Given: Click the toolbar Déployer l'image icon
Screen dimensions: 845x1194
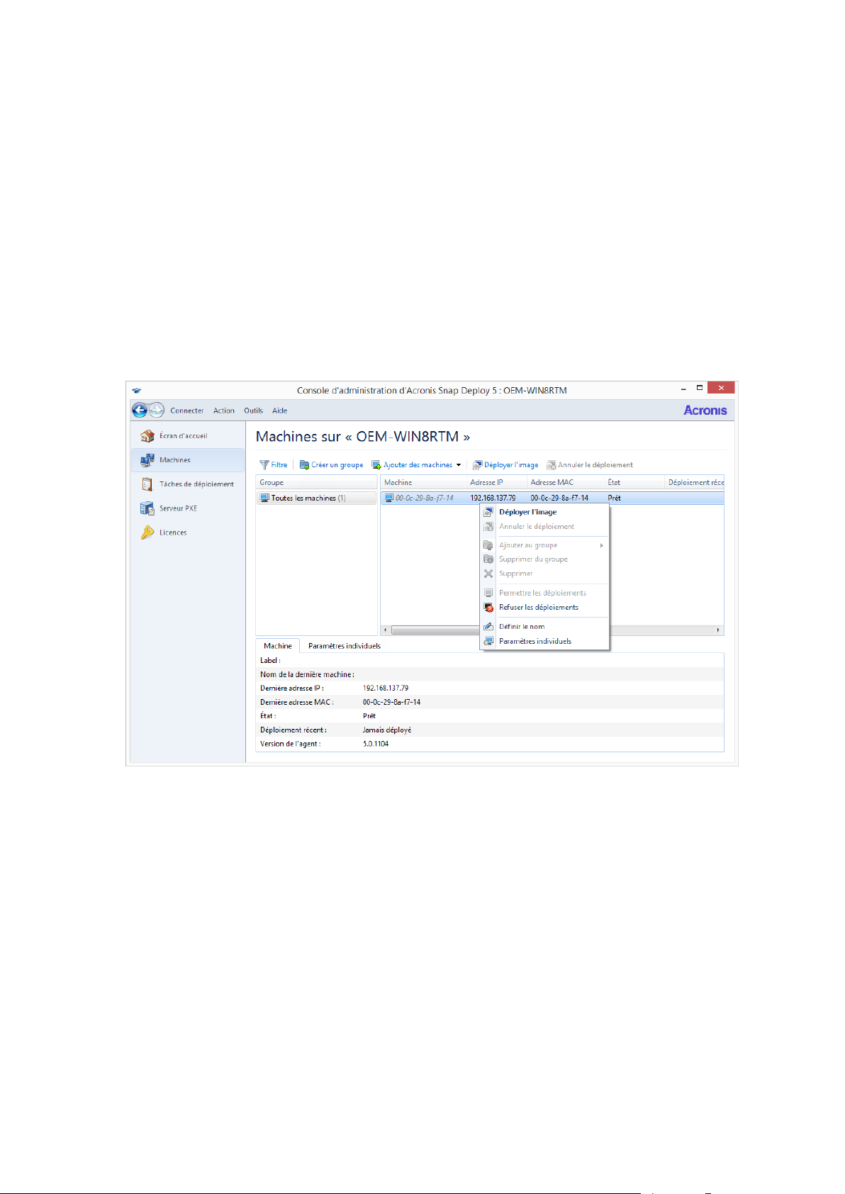Looking at the screenshot, I should pos(478,465).
